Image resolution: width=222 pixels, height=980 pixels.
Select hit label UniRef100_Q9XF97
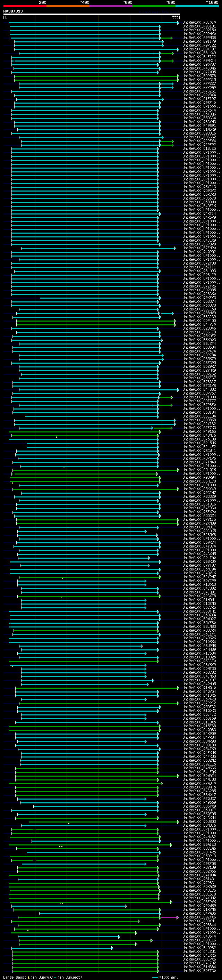pyautogui.click(x=199, y=49)
